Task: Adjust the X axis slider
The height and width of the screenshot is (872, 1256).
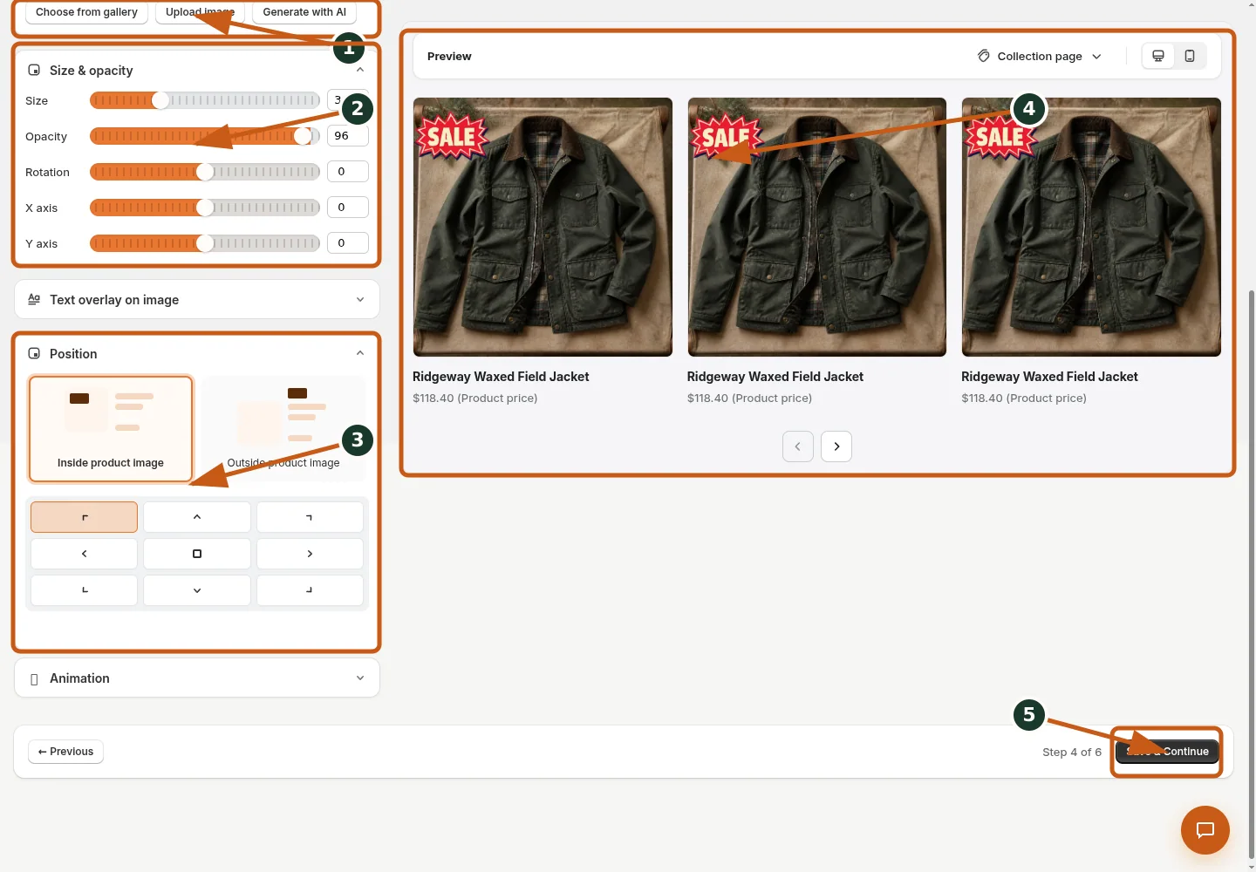Action: [205, 208]
